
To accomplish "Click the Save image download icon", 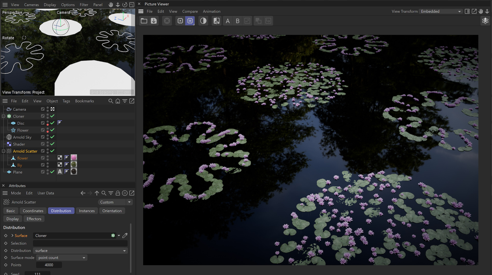I will coord(154,21).
